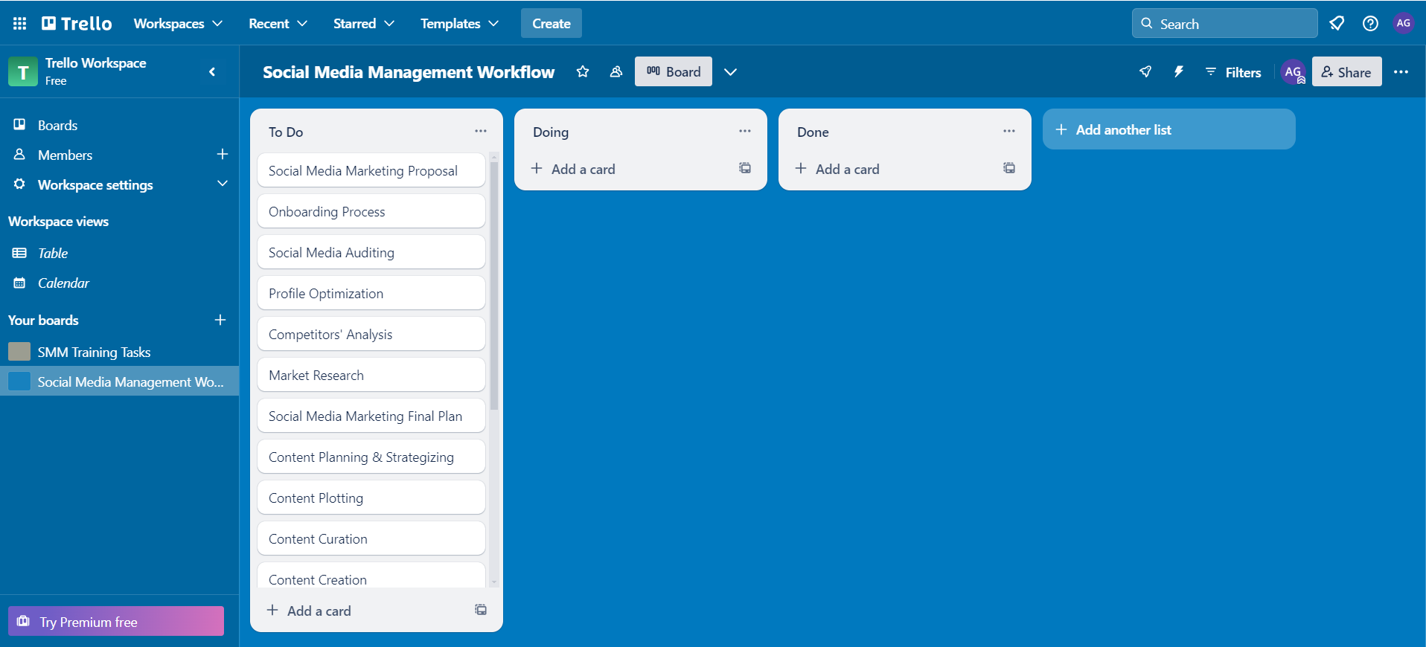1426x647 pixels.
Task: Open the Content Plotting card
Action: coord(371,498)
